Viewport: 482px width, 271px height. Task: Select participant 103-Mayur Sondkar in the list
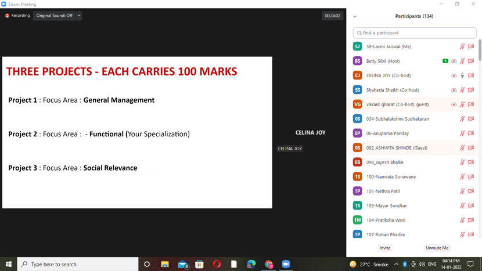point(387,206)
